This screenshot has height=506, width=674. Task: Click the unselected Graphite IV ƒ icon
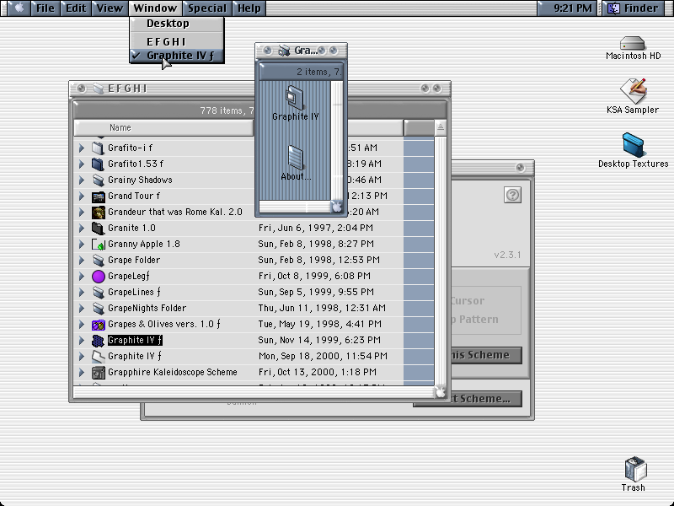click(98, 356)
